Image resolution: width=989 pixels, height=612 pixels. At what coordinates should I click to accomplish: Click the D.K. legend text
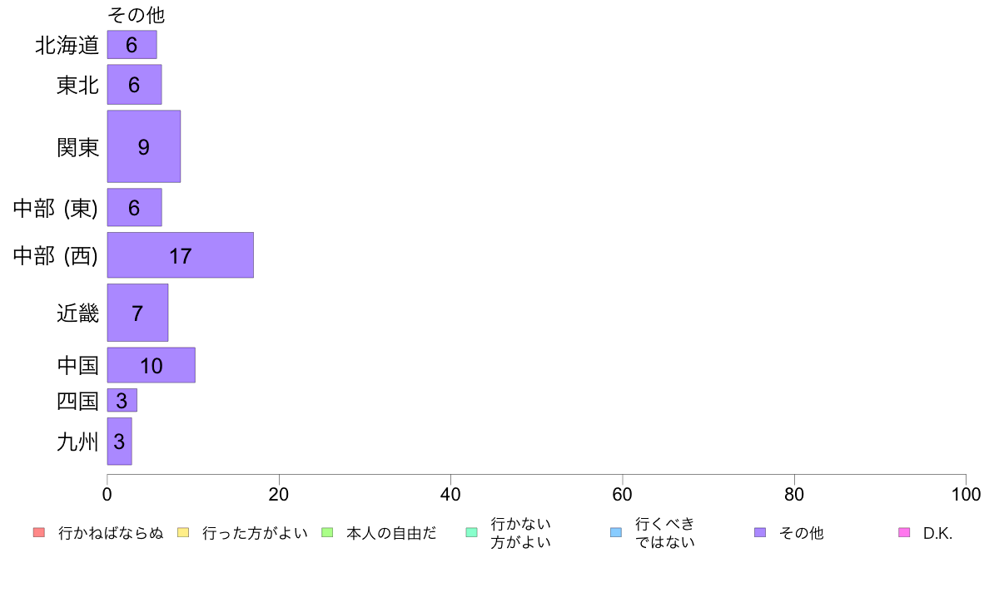937,533
